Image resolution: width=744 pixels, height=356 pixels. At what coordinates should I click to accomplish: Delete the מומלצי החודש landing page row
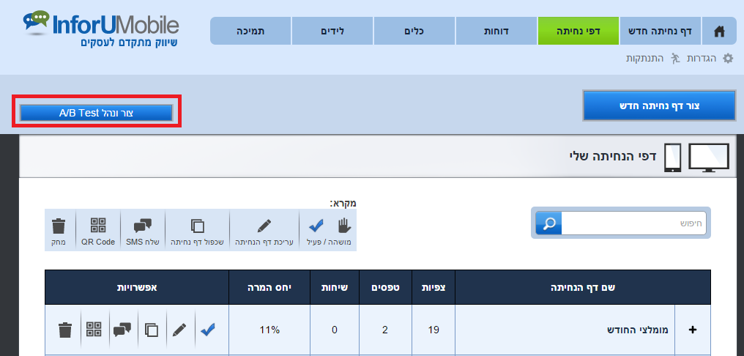click(x=65, y=330)
